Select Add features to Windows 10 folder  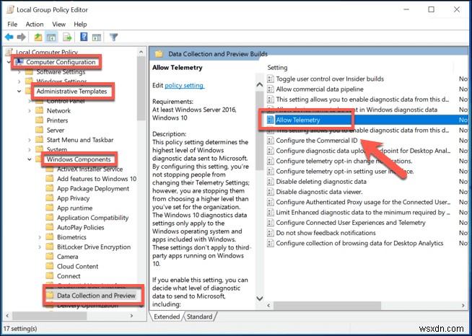point(97,179)
